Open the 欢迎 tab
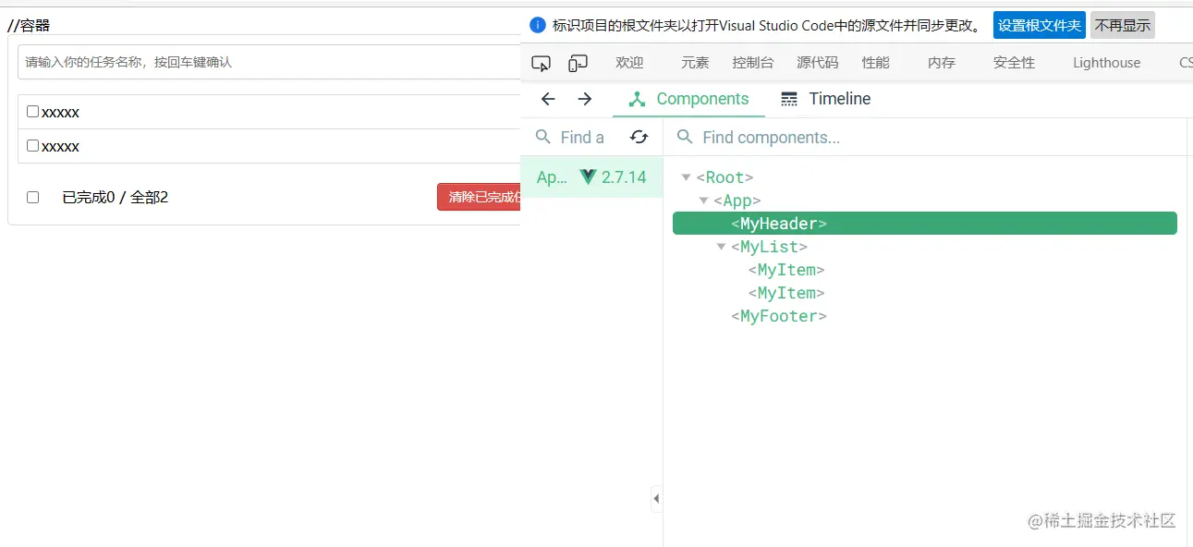Image resolution: width=1193 pixels, height=547 pixels. [x=629, y=63]
